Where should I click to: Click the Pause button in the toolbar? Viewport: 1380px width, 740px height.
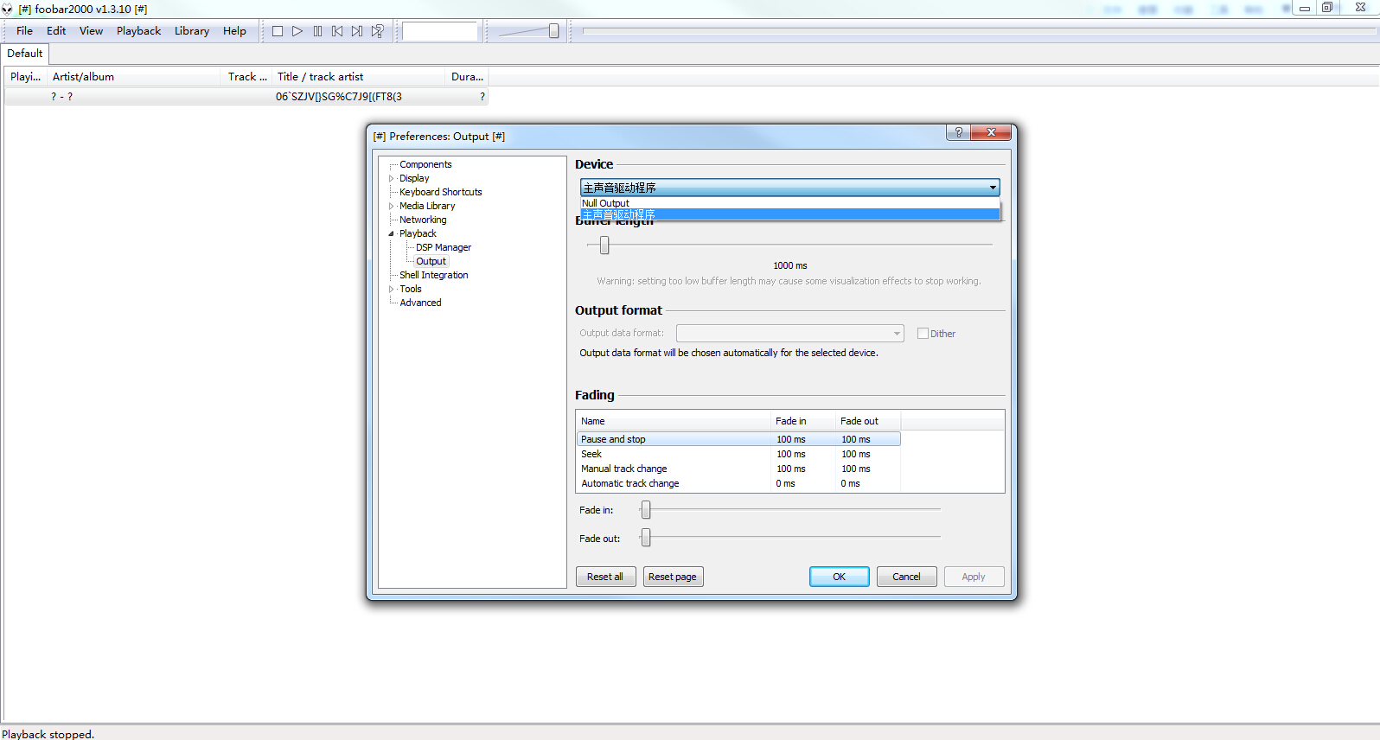coord(317,31)
